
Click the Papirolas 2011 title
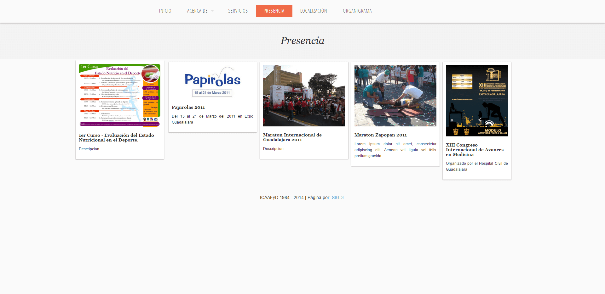(x=188, y=107)
